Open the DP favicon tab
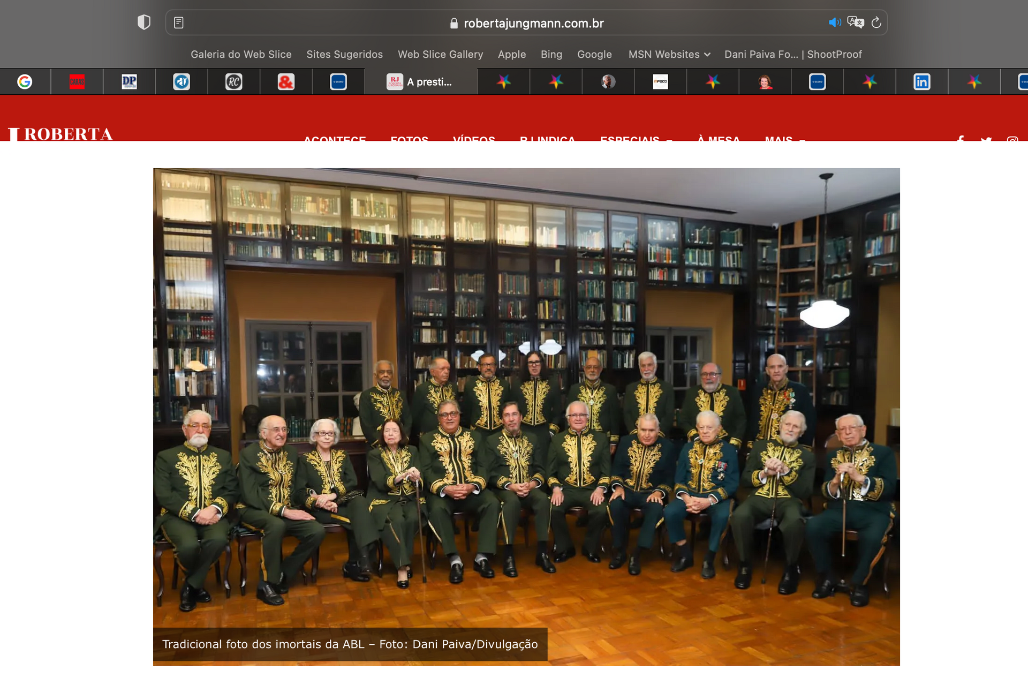This screenshot has width=1028, height=693. [129, 82]
